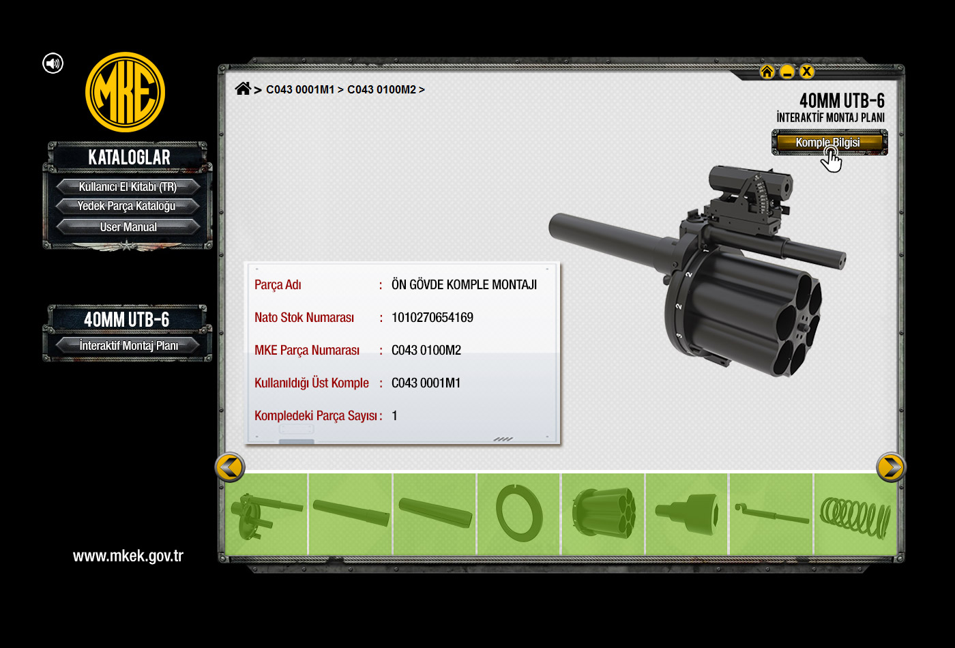Go home via breadcrumb house icon
This screenshot has height=648, width=955.
242,89
